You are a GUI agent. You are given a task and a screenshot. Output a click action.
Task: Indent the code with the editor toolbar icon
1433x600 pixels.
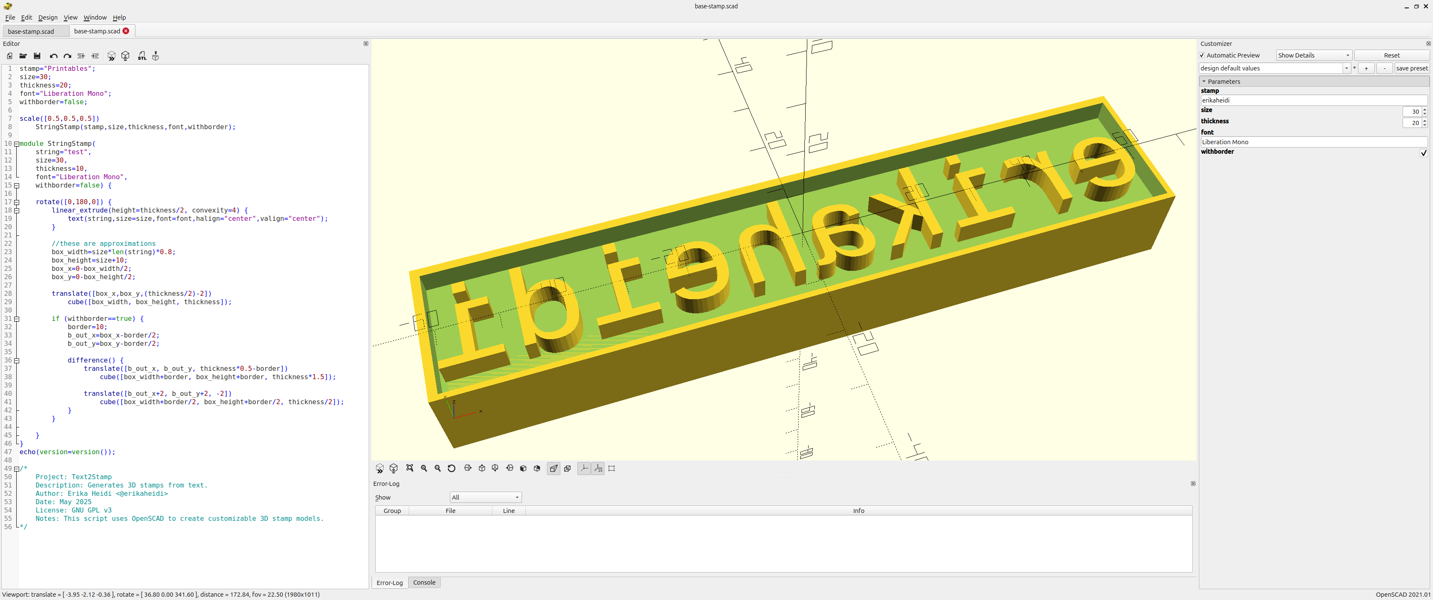(95, 56)
